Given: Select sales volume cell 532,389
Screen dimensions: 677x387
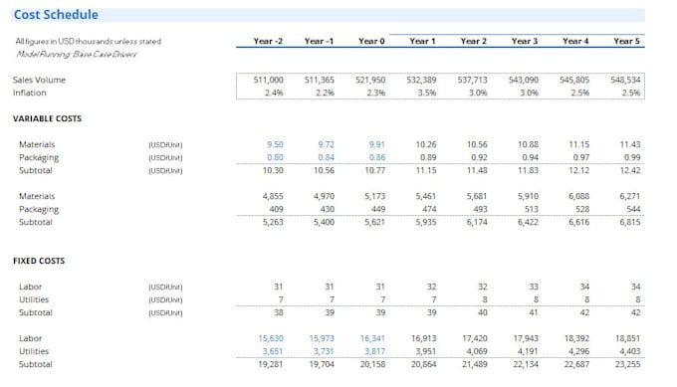Looking at the screenshot, I should click(421, 80).
